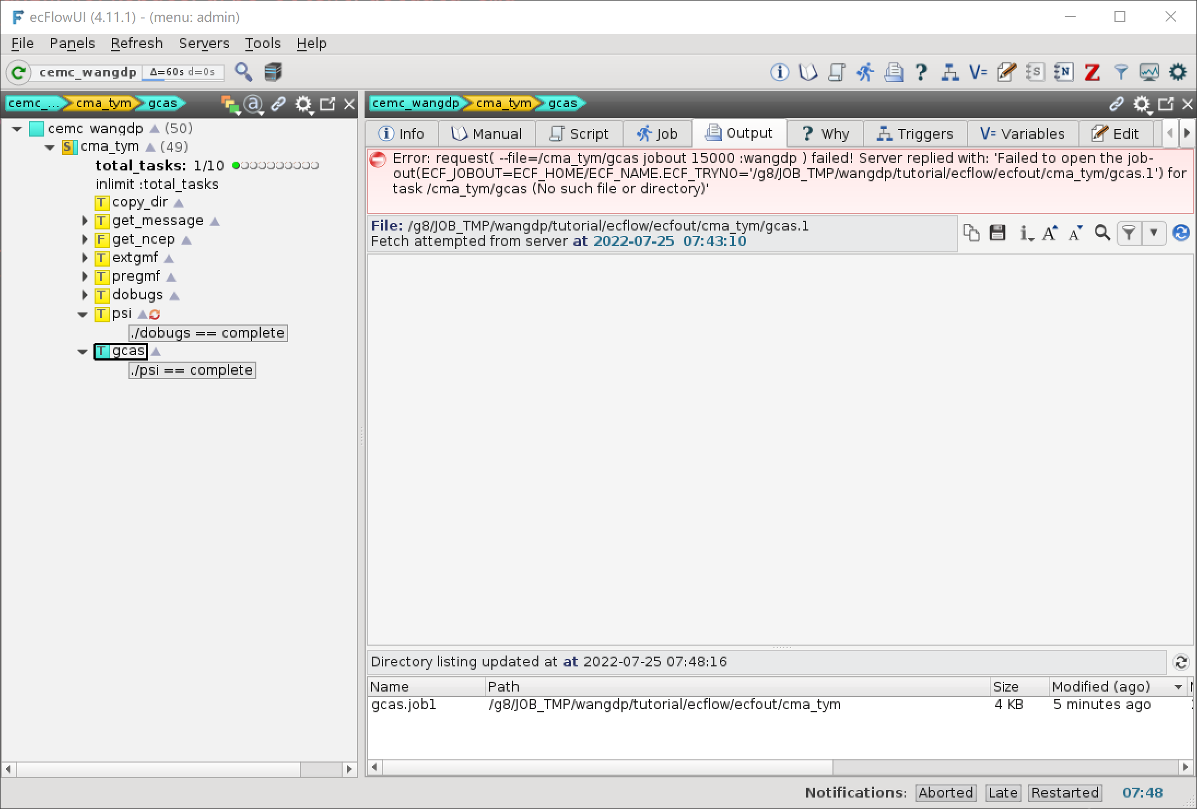Collapse the cemc_wangdp server node
This screenshot has height=809, width=1197.
tap(17, 129)
